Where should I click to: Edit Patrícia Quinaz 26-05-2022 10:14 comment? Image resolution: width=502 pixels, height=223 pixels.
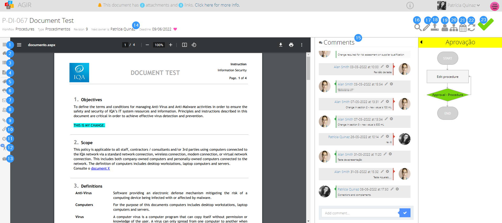(382, 137)
